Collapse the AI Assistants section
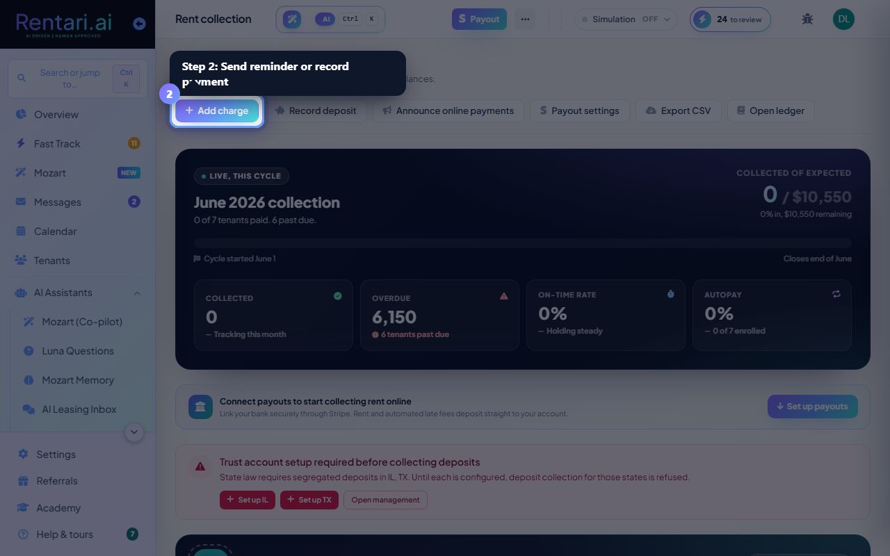 click(x=137, y=293)
